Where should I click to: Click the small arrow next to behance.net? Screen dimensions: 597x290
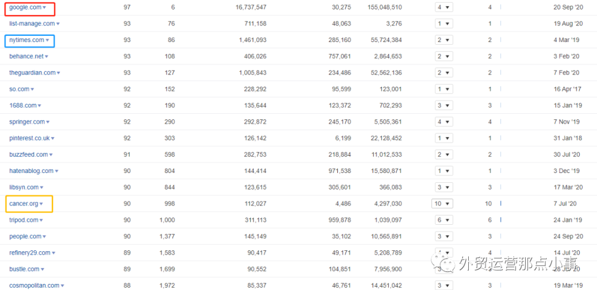(46, 57)
